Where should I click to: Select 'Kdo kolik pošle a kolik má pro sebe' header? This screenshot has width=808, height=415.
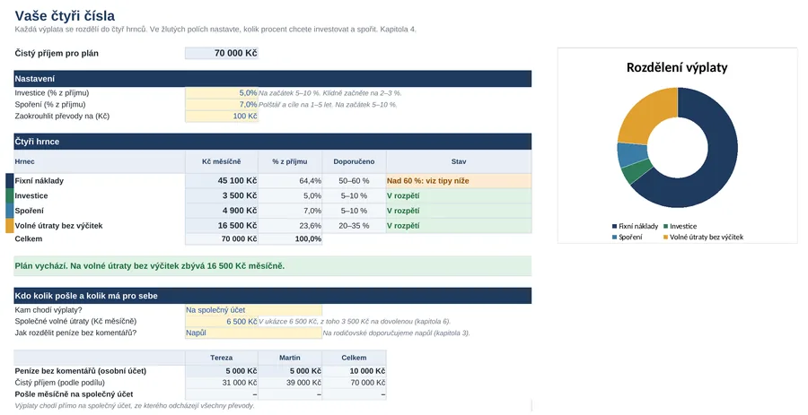tap(273, 296)
